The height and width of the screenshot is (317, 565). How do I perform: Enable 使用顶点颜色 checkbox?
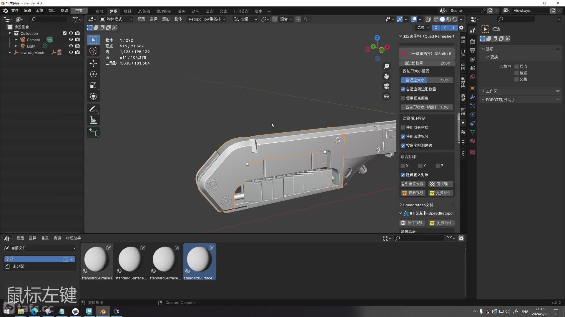[403, 98]
